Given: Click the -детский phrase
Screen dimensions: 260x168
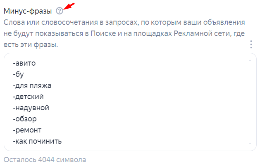Looking at the screenshot, I should (x=28, y=97).
